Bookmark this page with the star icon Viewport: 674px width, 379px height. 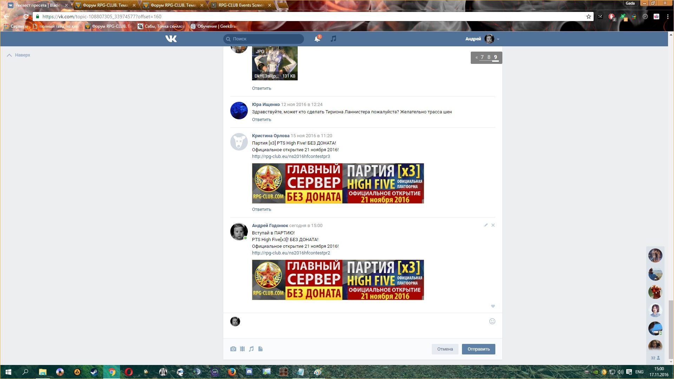click(588, 16)
